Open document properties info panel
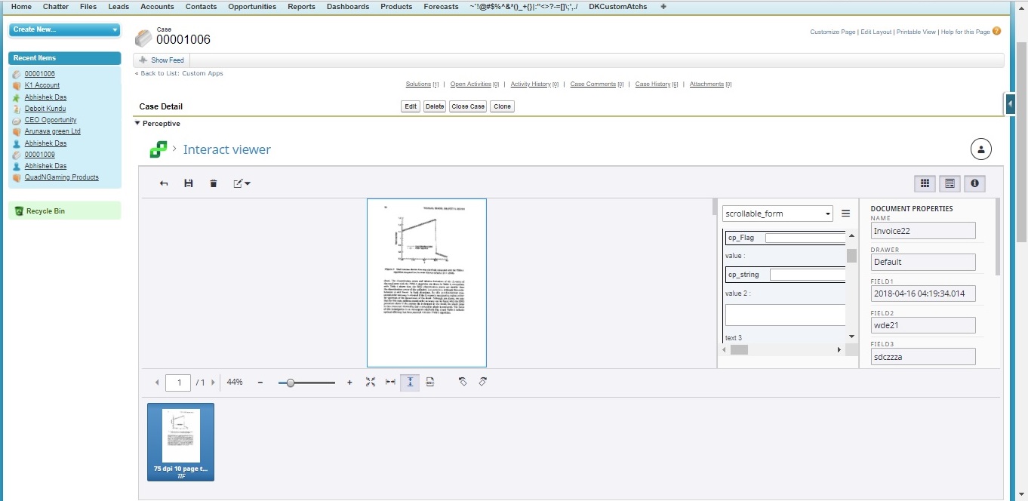Viewport: 1028px width, 501px height. tap(974, 183)
